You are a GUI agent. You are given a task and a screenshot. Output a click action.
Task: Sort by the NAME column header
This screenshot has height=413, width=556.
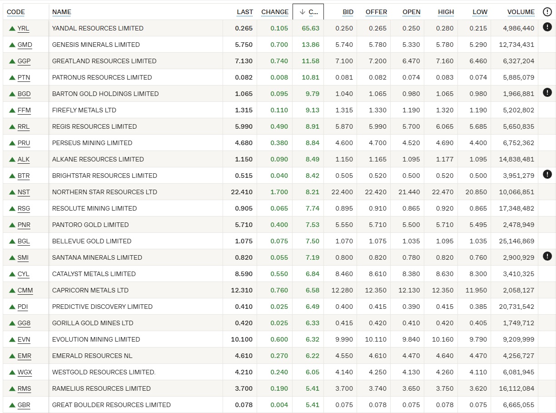(62, 12)
